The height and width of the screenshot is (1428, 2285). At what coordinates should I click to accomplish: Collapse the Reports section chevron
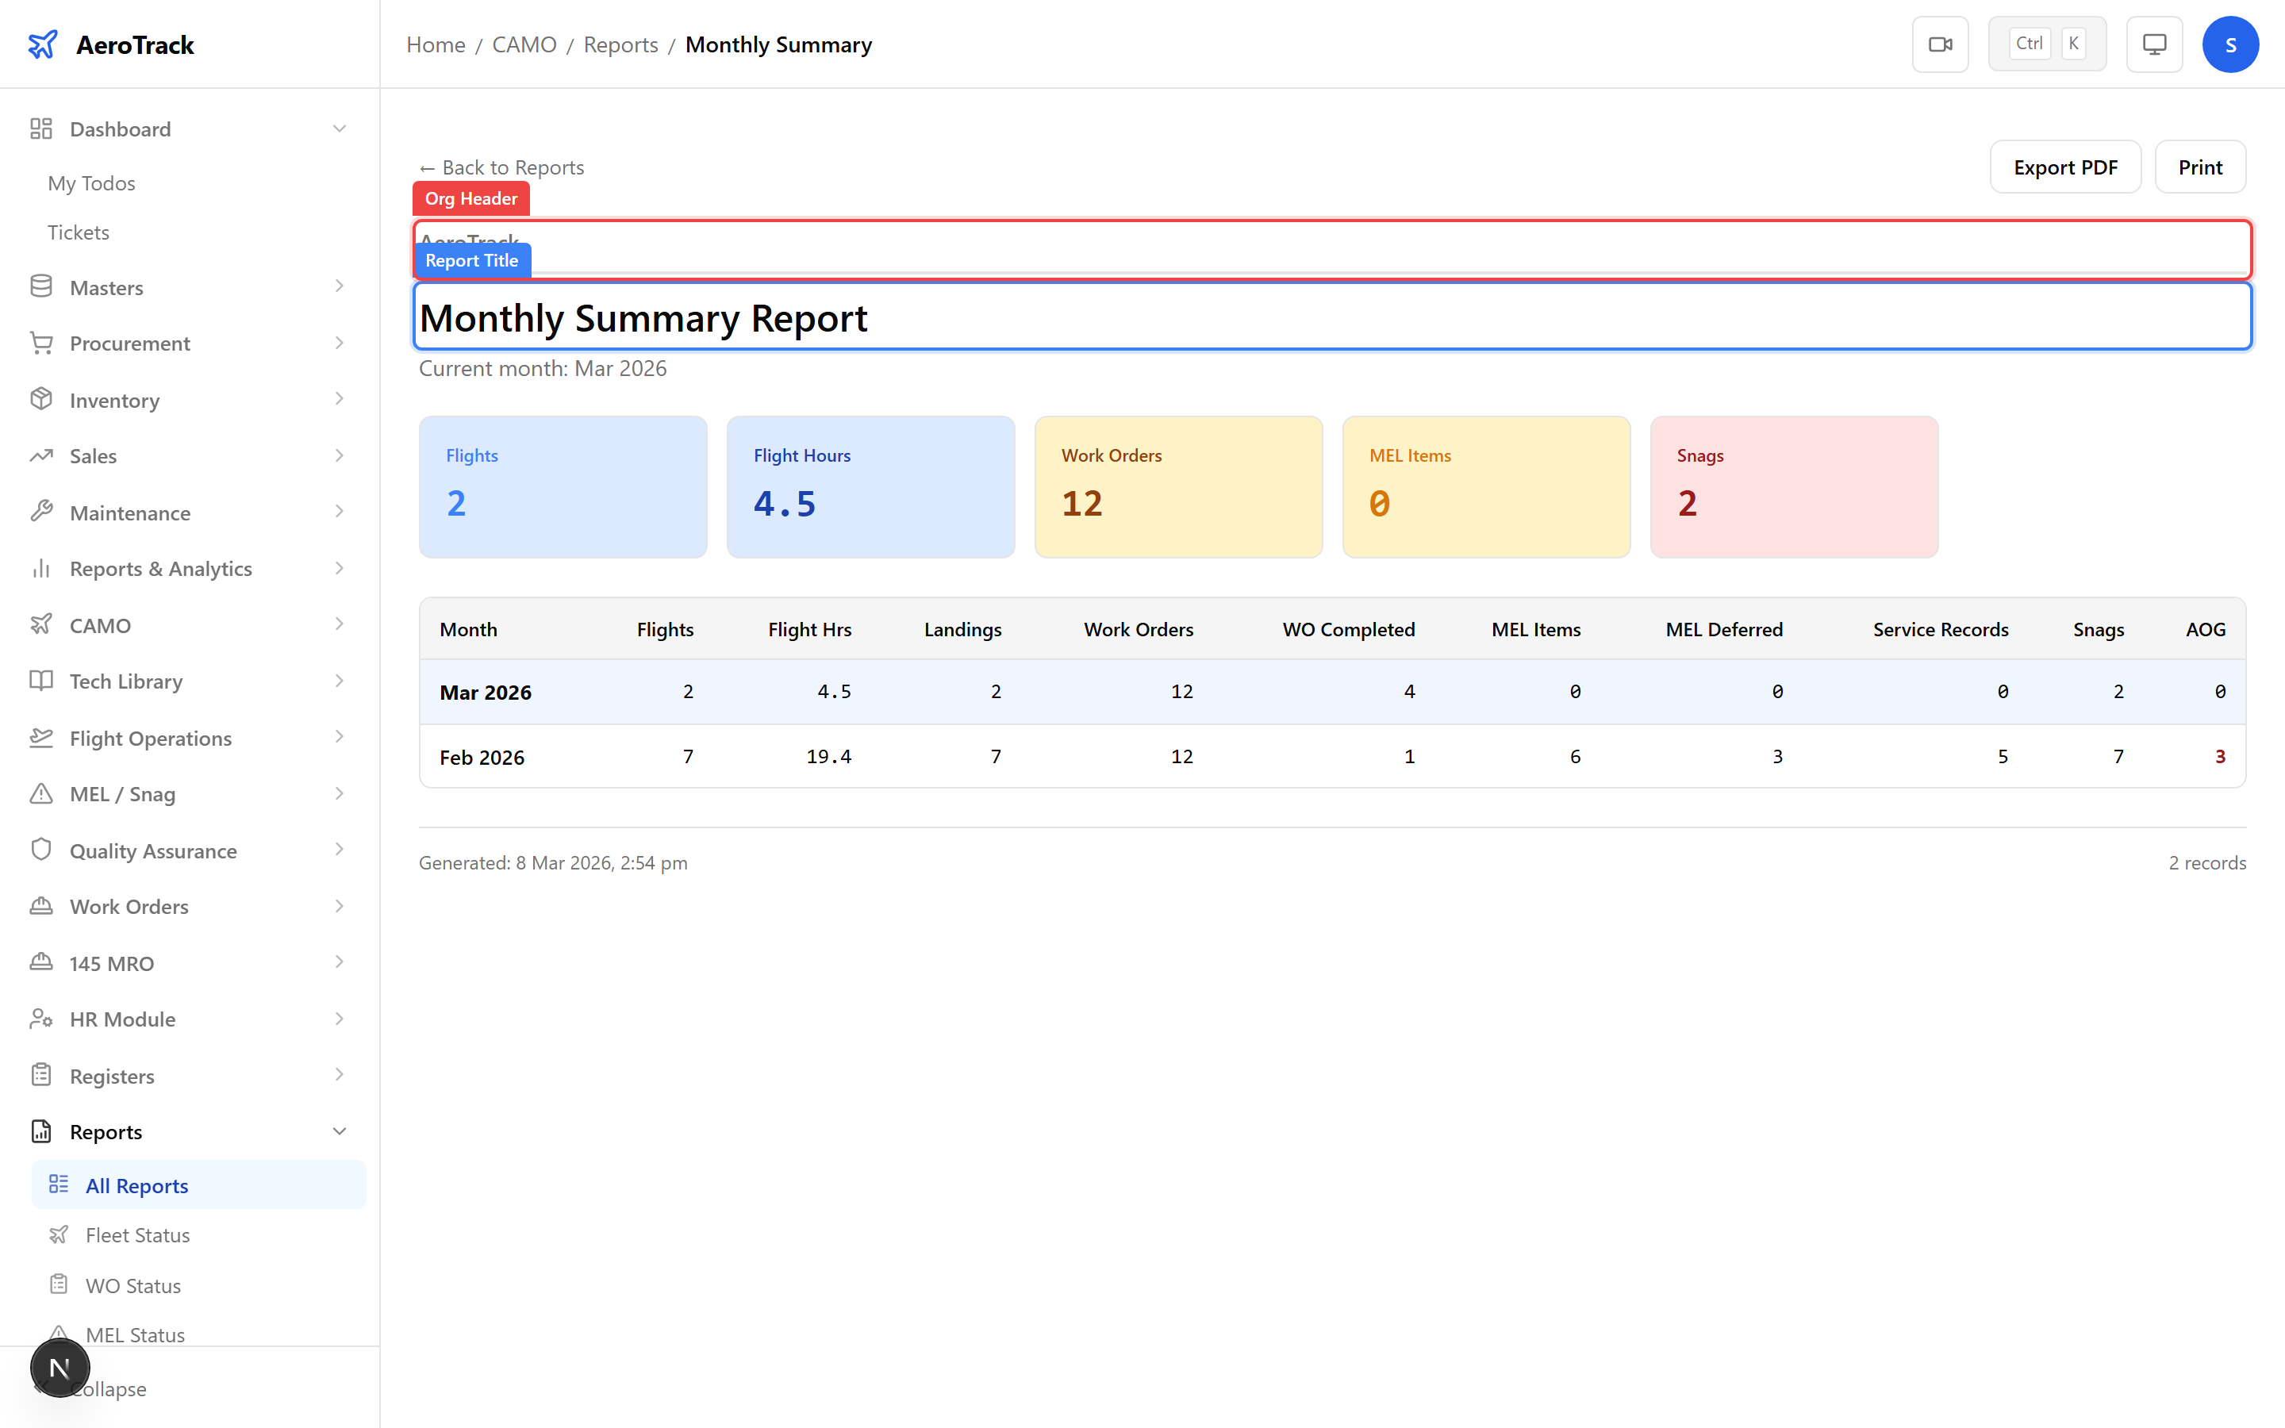[x=340, y=1130]
